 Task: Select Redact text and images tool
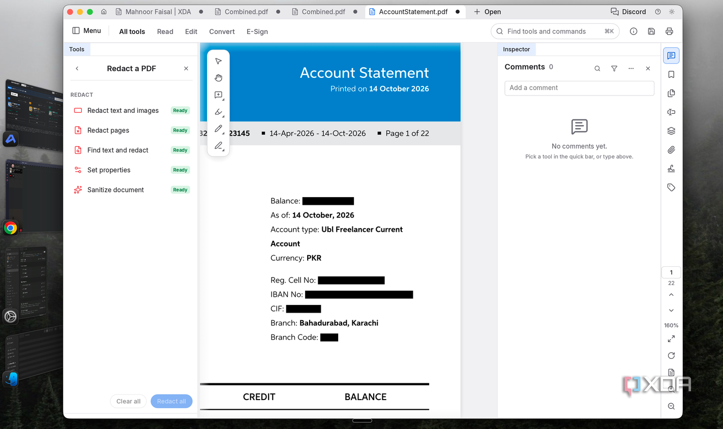coord(132,110)
